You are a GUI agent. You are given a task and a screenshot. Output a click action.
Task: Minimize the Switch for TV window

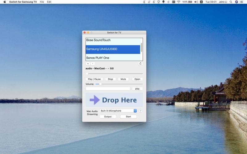[x=88, y=33]
